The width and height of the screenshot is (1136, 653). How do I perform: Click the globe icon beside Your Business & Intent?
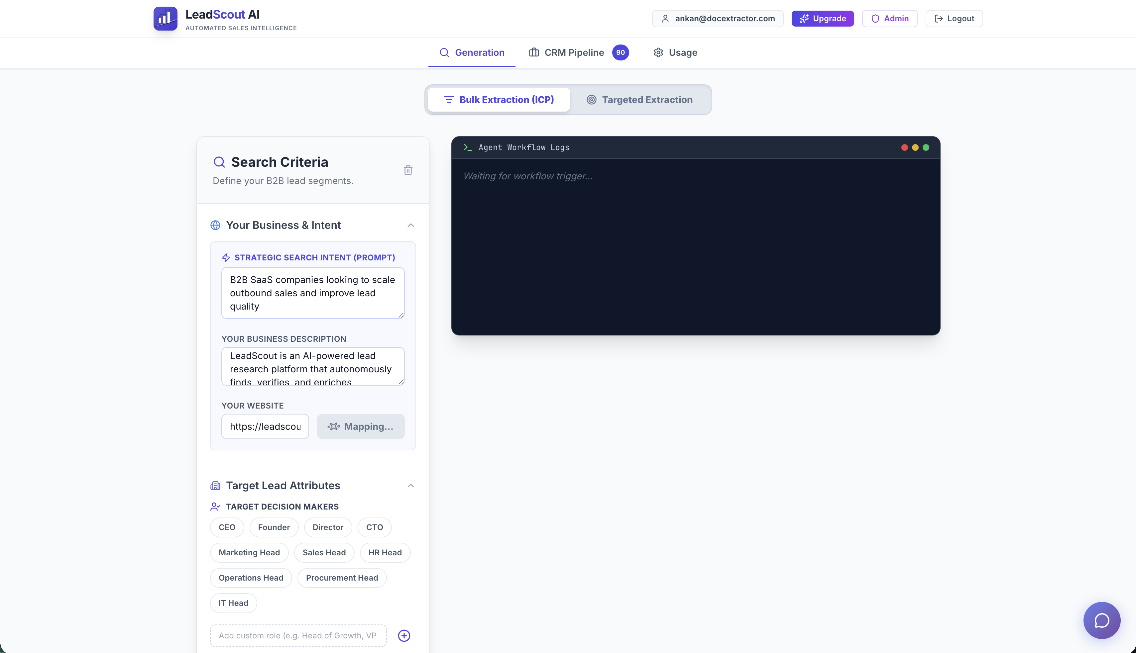tap(215, 225)
